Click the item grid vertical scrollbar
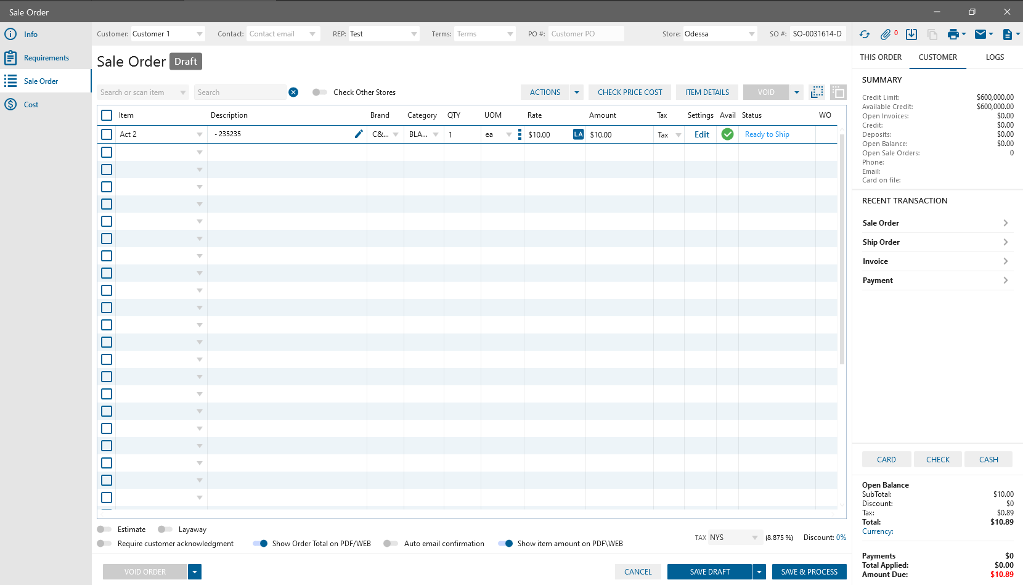 842,247
